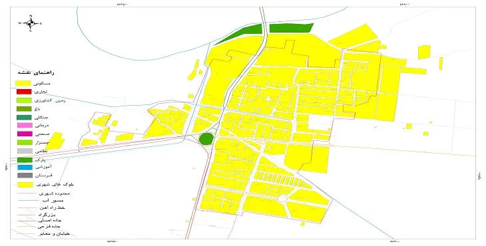Select the dark gray 'قبرستان' cemetery legend swatch

[x=25, y=176]
